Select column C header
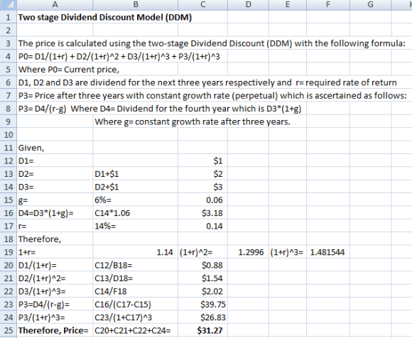This screenshot has width=412, height=338. click(x=202, y=4)
